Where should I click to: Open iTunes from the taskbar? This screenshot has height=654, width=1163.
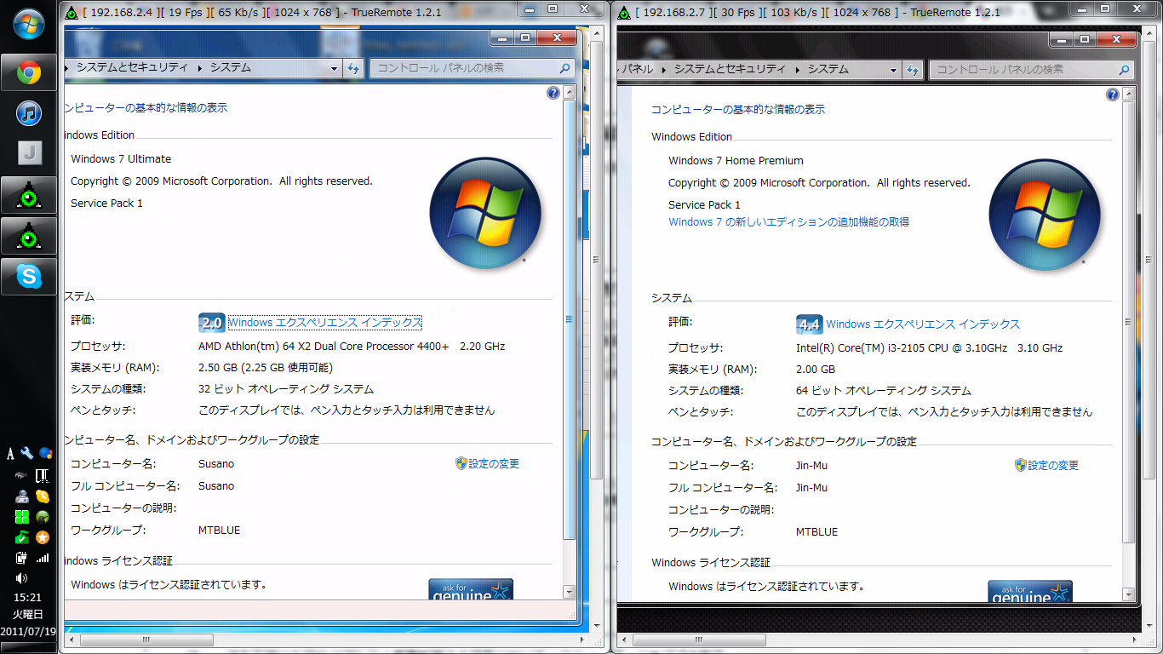29,113
